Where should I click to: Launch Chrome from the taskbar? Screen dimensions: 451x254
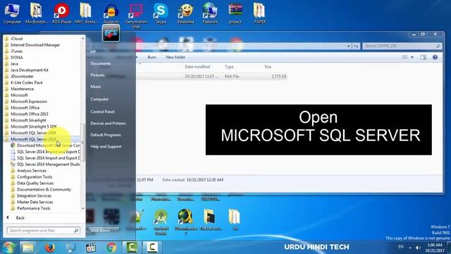111,248
